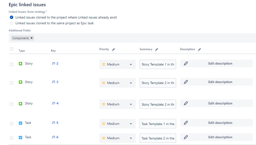Select 'Linked issues cloned to the same project' option

pos(12,23)
